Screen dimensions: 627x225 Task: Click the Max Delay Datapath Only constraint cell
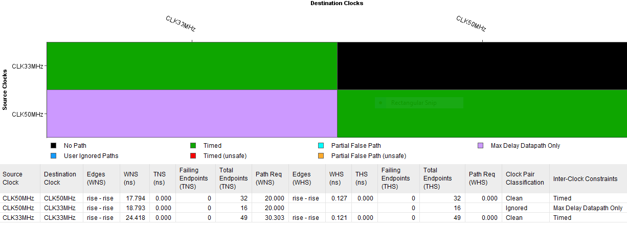pyautogui.click(x=588, y=208)
